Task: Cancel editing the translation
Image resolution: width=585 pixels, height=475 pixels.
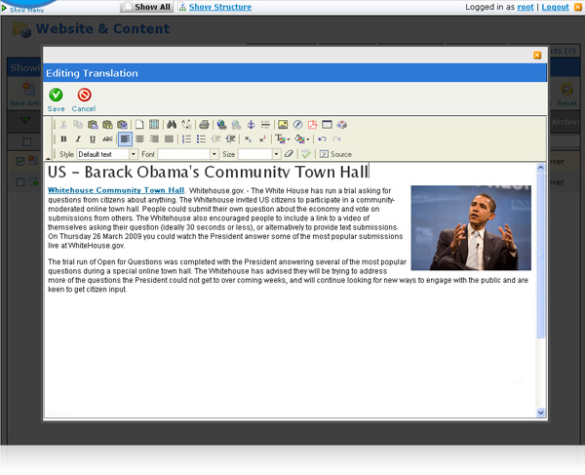Action: point(84,100)
